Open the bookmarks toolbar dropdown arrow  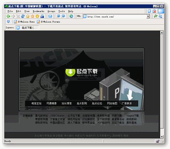tap(8, 22)
